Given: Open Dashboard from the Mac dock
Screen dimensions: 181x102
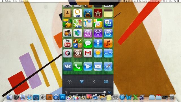Looking at the screenshot, I should 16,97.
